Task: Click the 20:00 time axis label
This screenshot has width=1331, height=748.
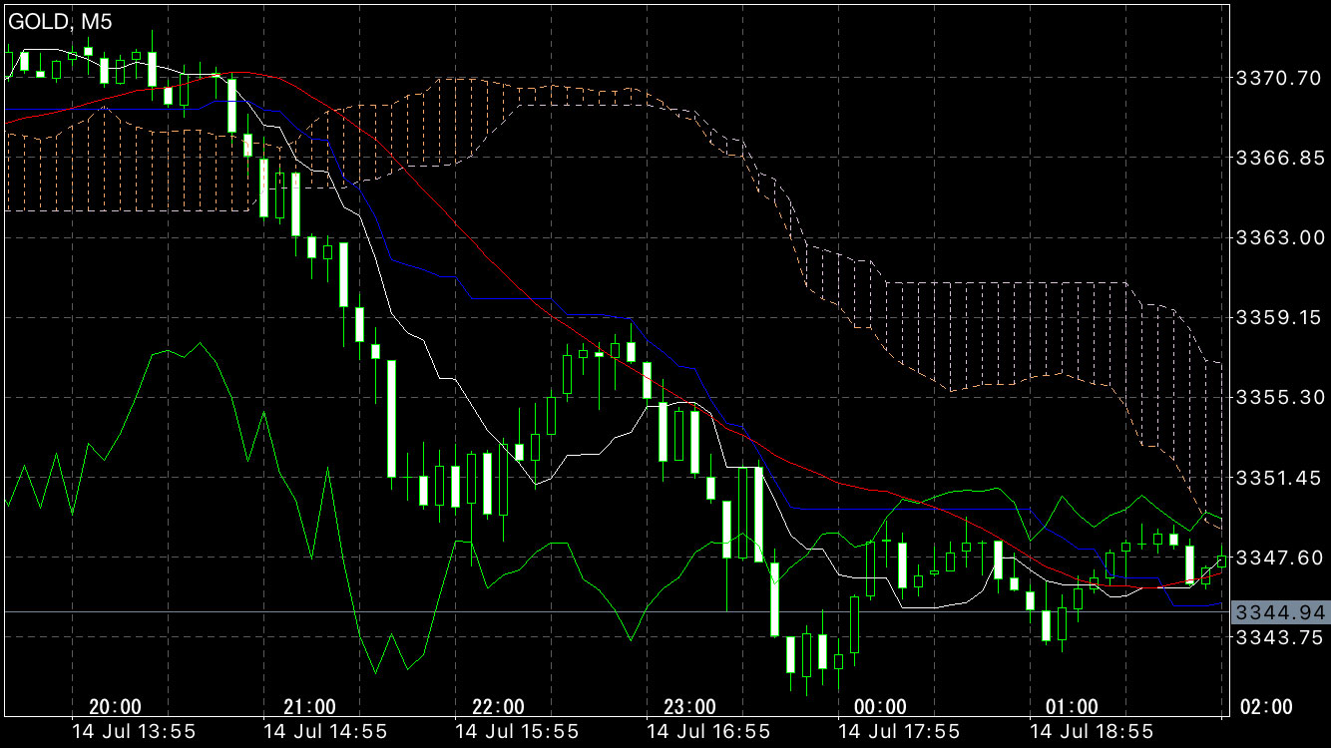Action: tap(115, 707)
